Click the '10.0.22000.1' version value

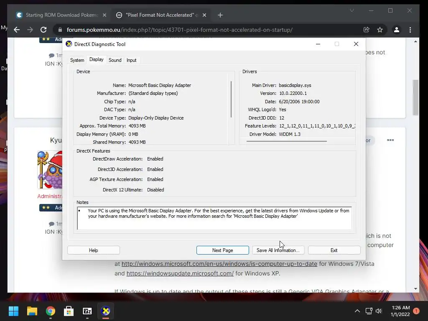pyautogui.click(x=293, y=93)
